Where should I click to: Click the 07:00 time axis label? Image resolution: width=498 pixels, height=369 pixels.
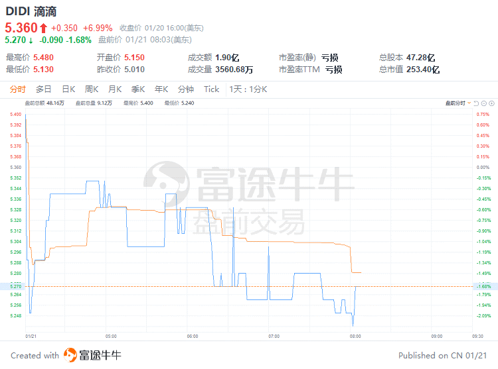[x=274, y=336]
